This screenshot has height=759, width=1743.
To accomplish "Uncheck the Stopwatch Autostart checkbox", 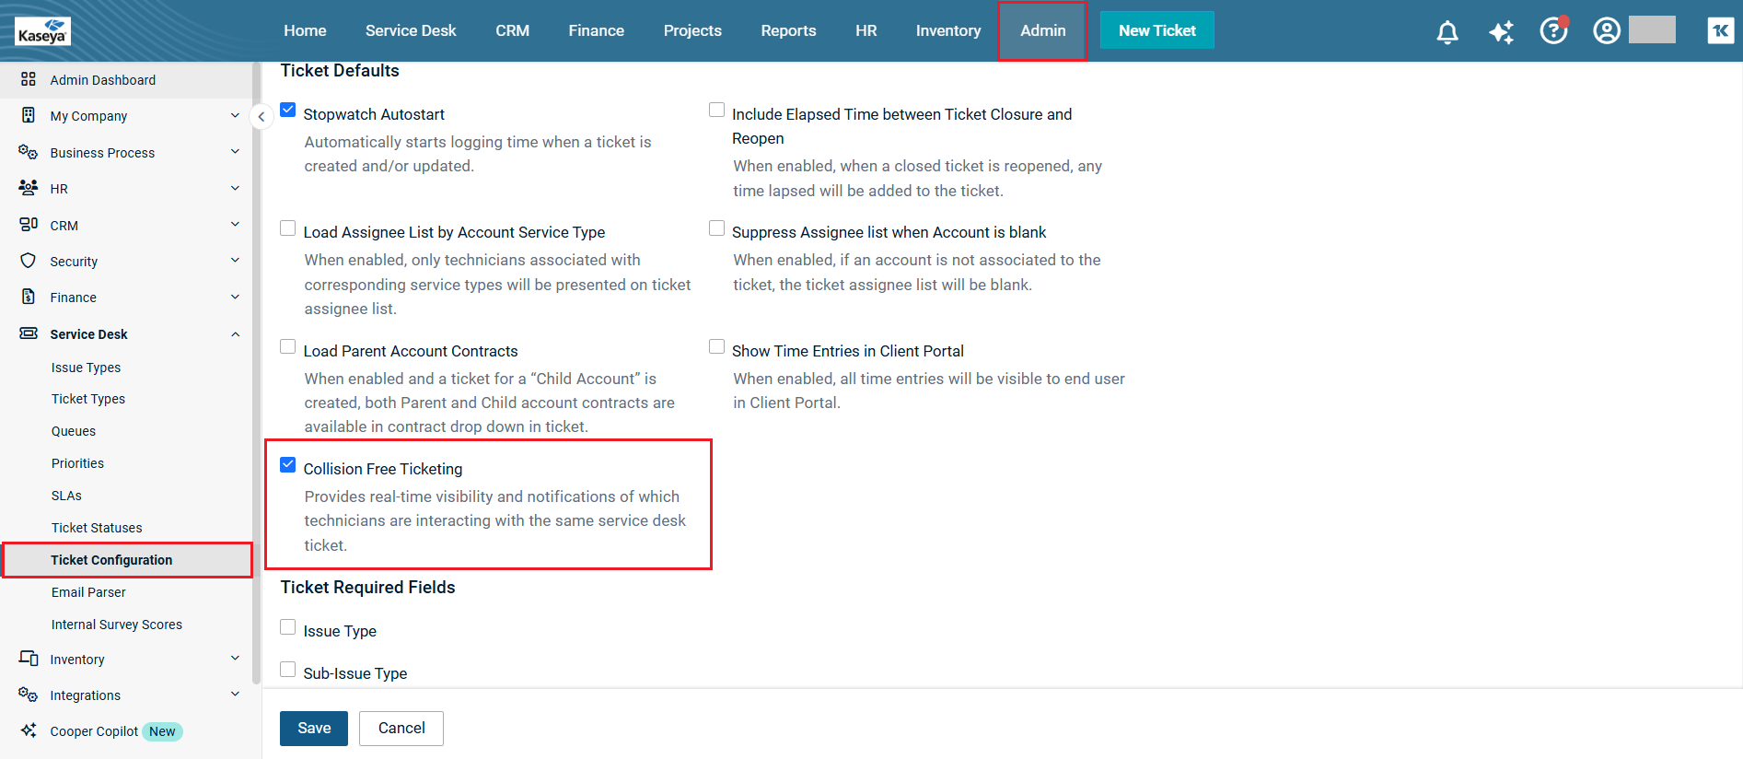I will (288, 111).
